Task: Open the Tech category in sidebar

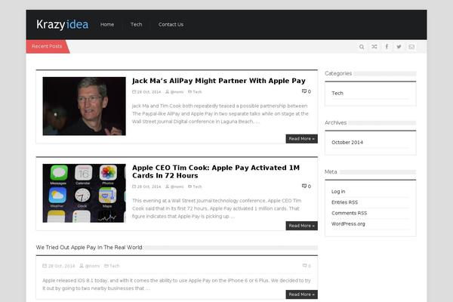Action: (337, 93)
